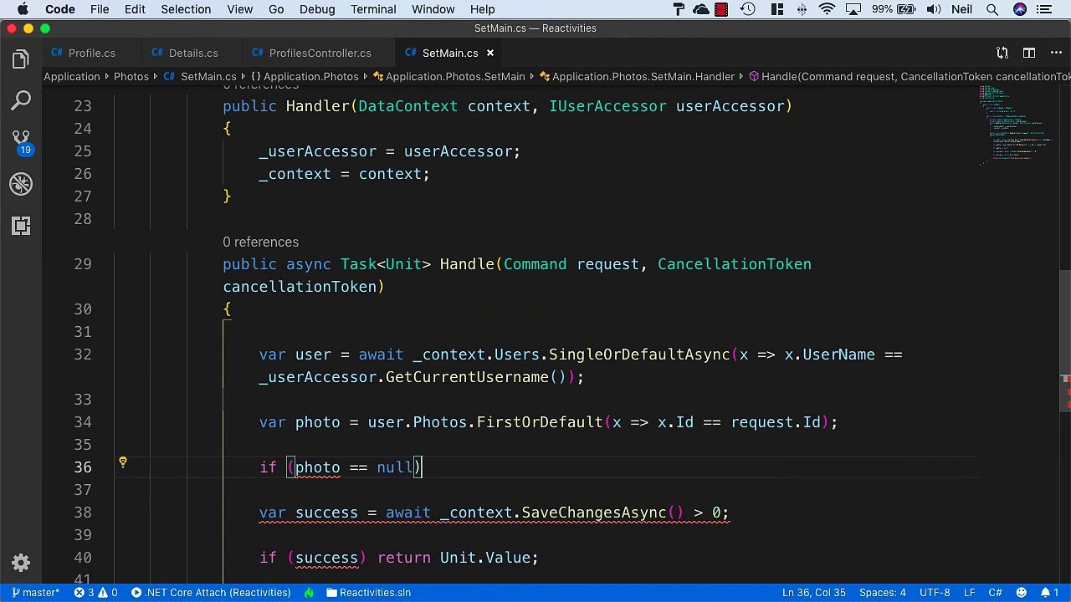Expand the Photos folder breadcrumb
The image size is (1071, 602).
coord(131,76)
